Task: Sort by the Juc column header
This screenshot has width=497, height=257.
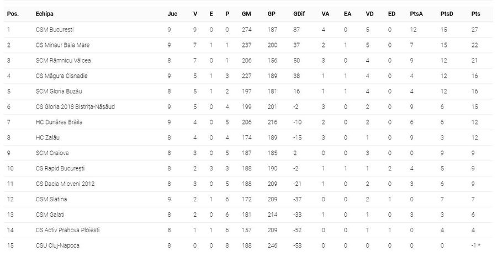Action: click(x=172, y=14)
